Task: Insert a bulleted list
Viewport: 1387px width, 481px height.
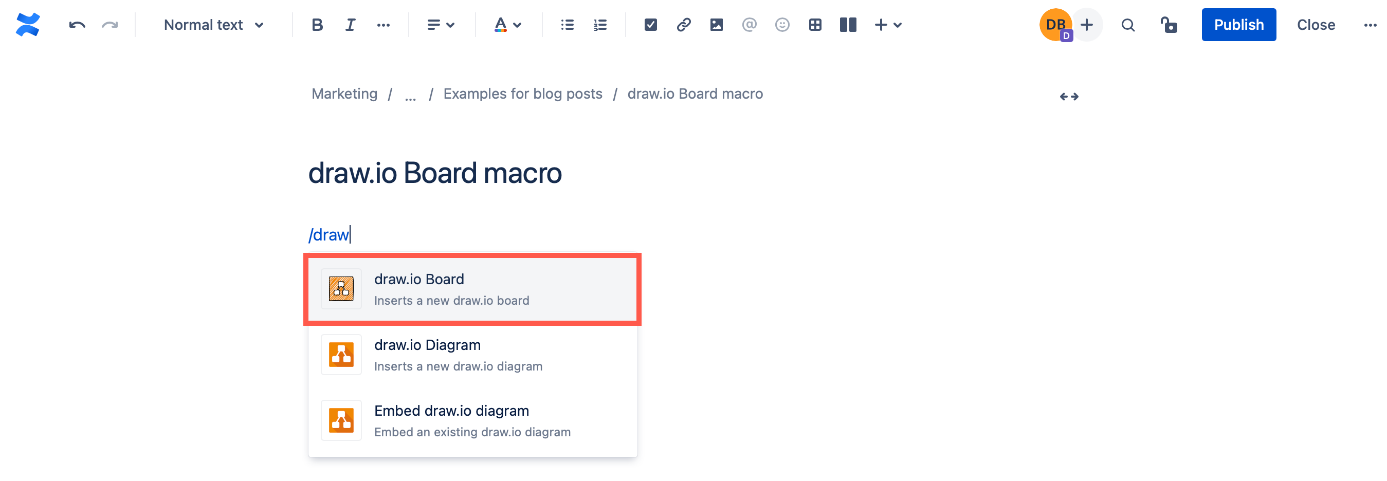Action: 567,24
